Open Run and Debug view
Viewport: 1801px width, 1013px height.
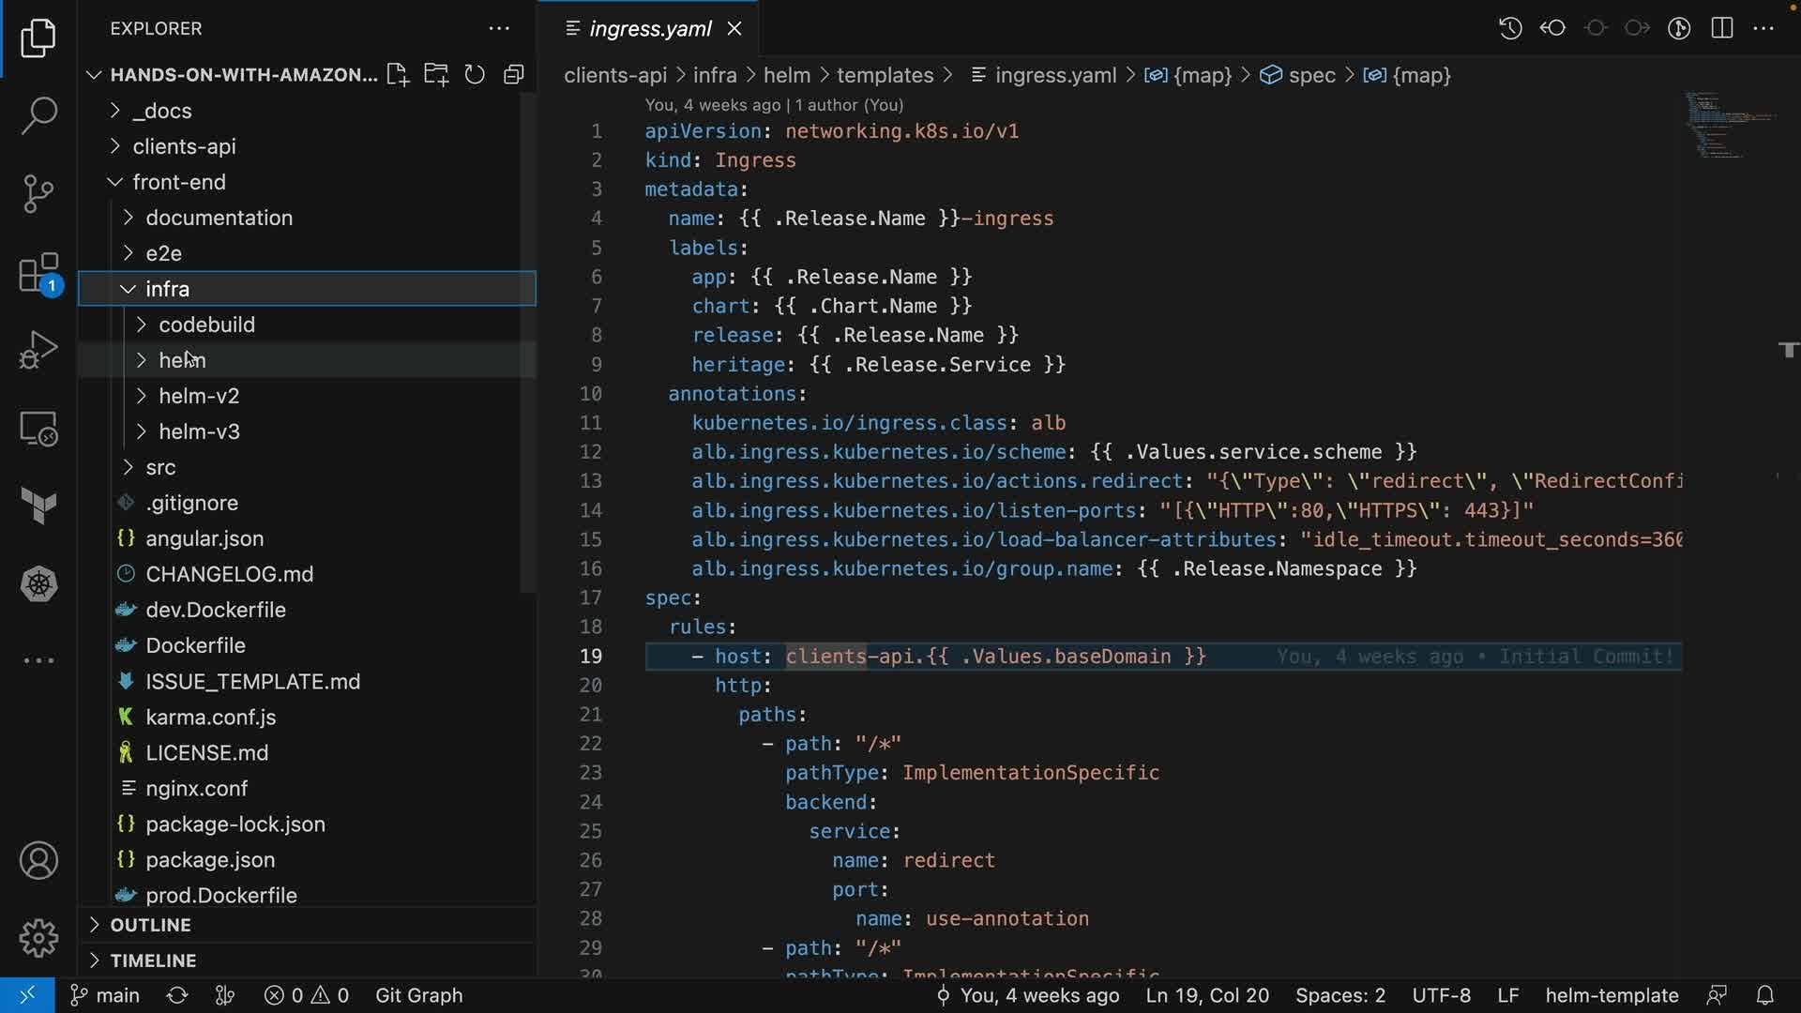[38, 350]
